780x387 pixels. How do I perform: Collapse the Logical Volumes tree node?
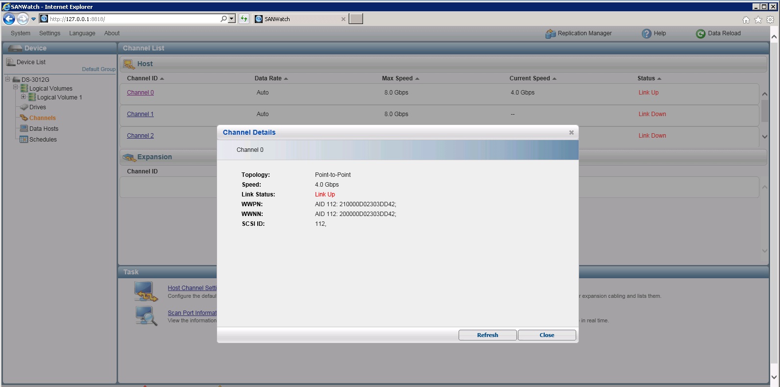coord(15,87)
